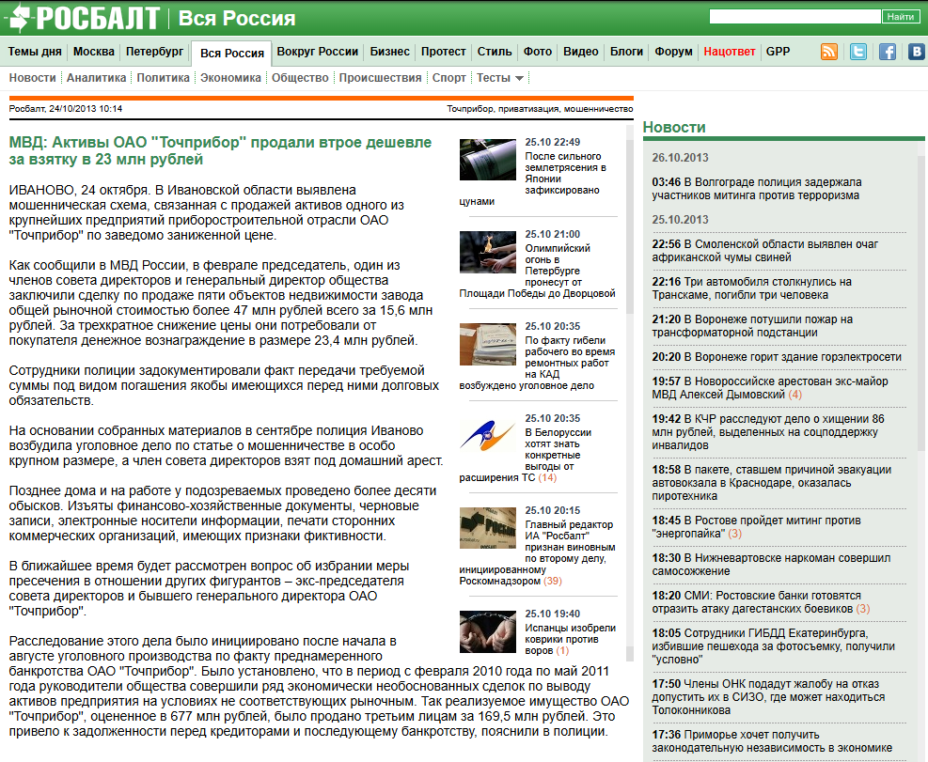Expand the Тесты dropdown arrow
This screenshot has height=762, width=928.
pyautogui.click(x=520, y=78)
